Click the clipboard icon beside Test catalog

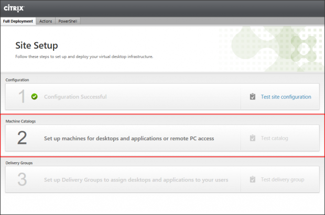click(x=253, y=138)
